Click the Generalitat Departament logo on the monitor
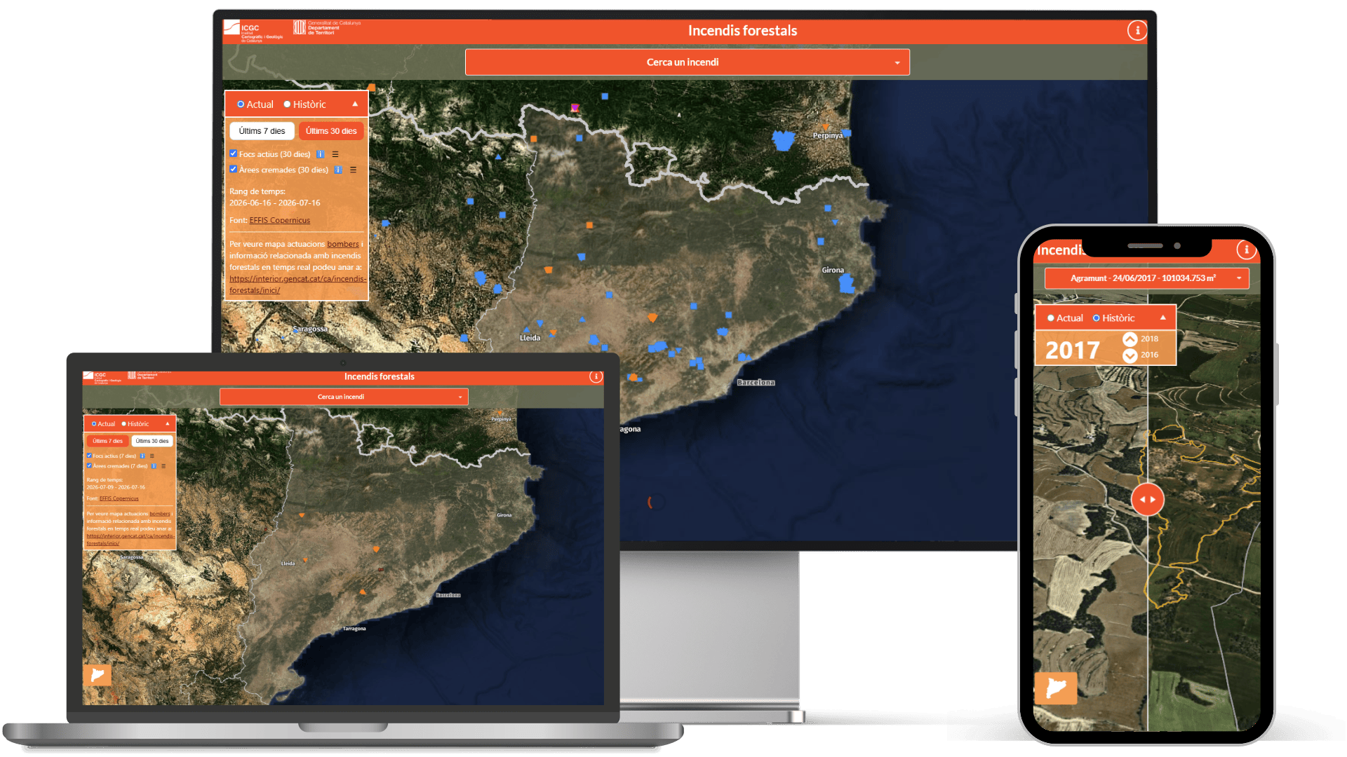This screenshot has width=1347, height=757. click(x=327, y=27)
